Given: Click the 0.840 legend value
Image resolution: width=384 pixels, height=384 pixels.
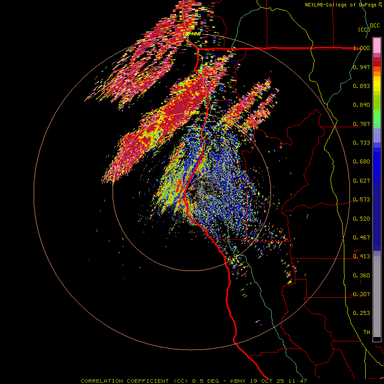Looking at the screenshot, I should [361, 105].
